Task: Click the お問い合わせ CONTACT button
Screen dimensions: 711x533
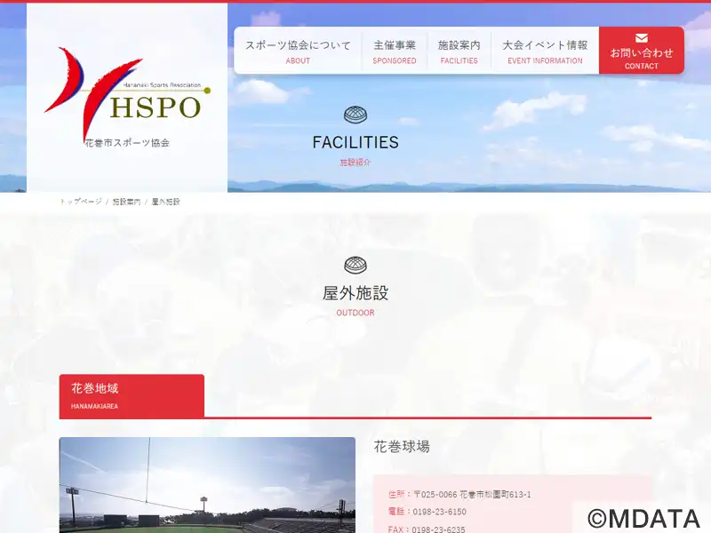Action: click(x=641, y=51)
